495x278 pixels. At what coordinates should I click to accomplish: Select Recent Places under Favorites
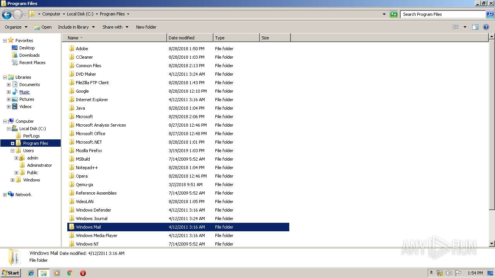32,63
